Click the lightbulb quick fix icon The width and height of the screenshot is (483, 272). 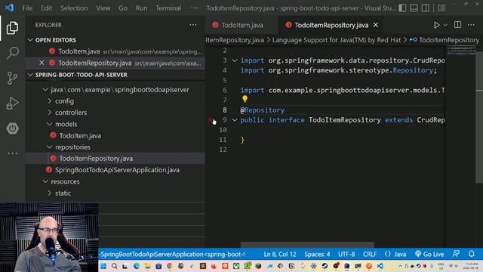(x=245, y=99)
